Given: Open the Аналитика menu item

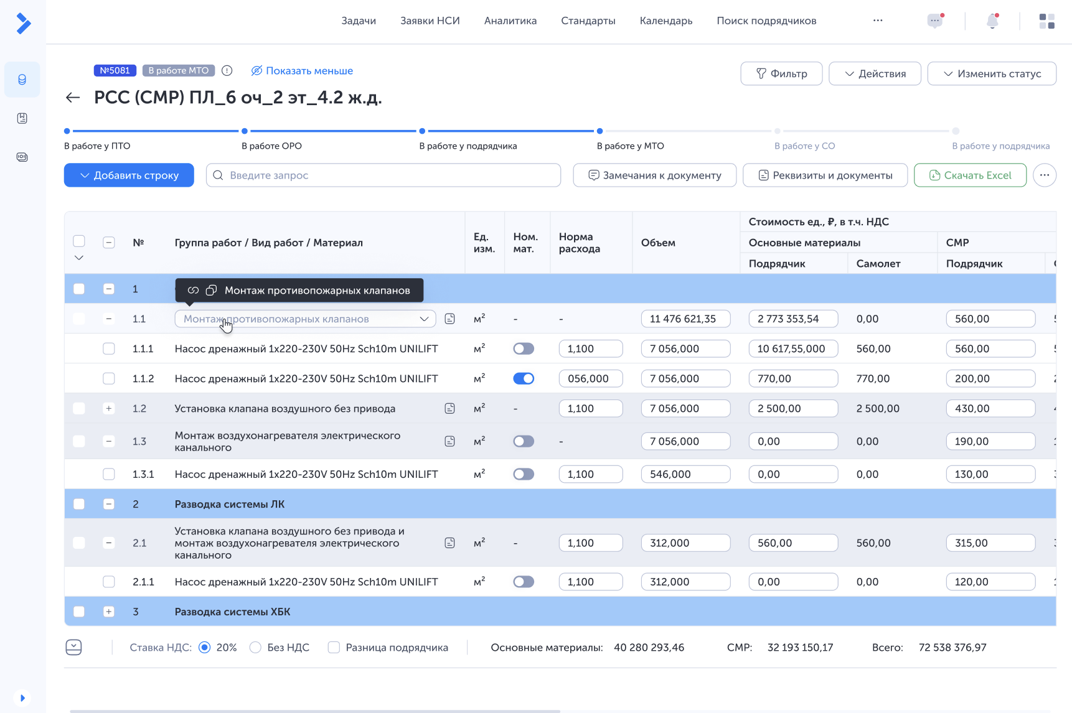Looking at the screenshot, I should coord(510,21).
